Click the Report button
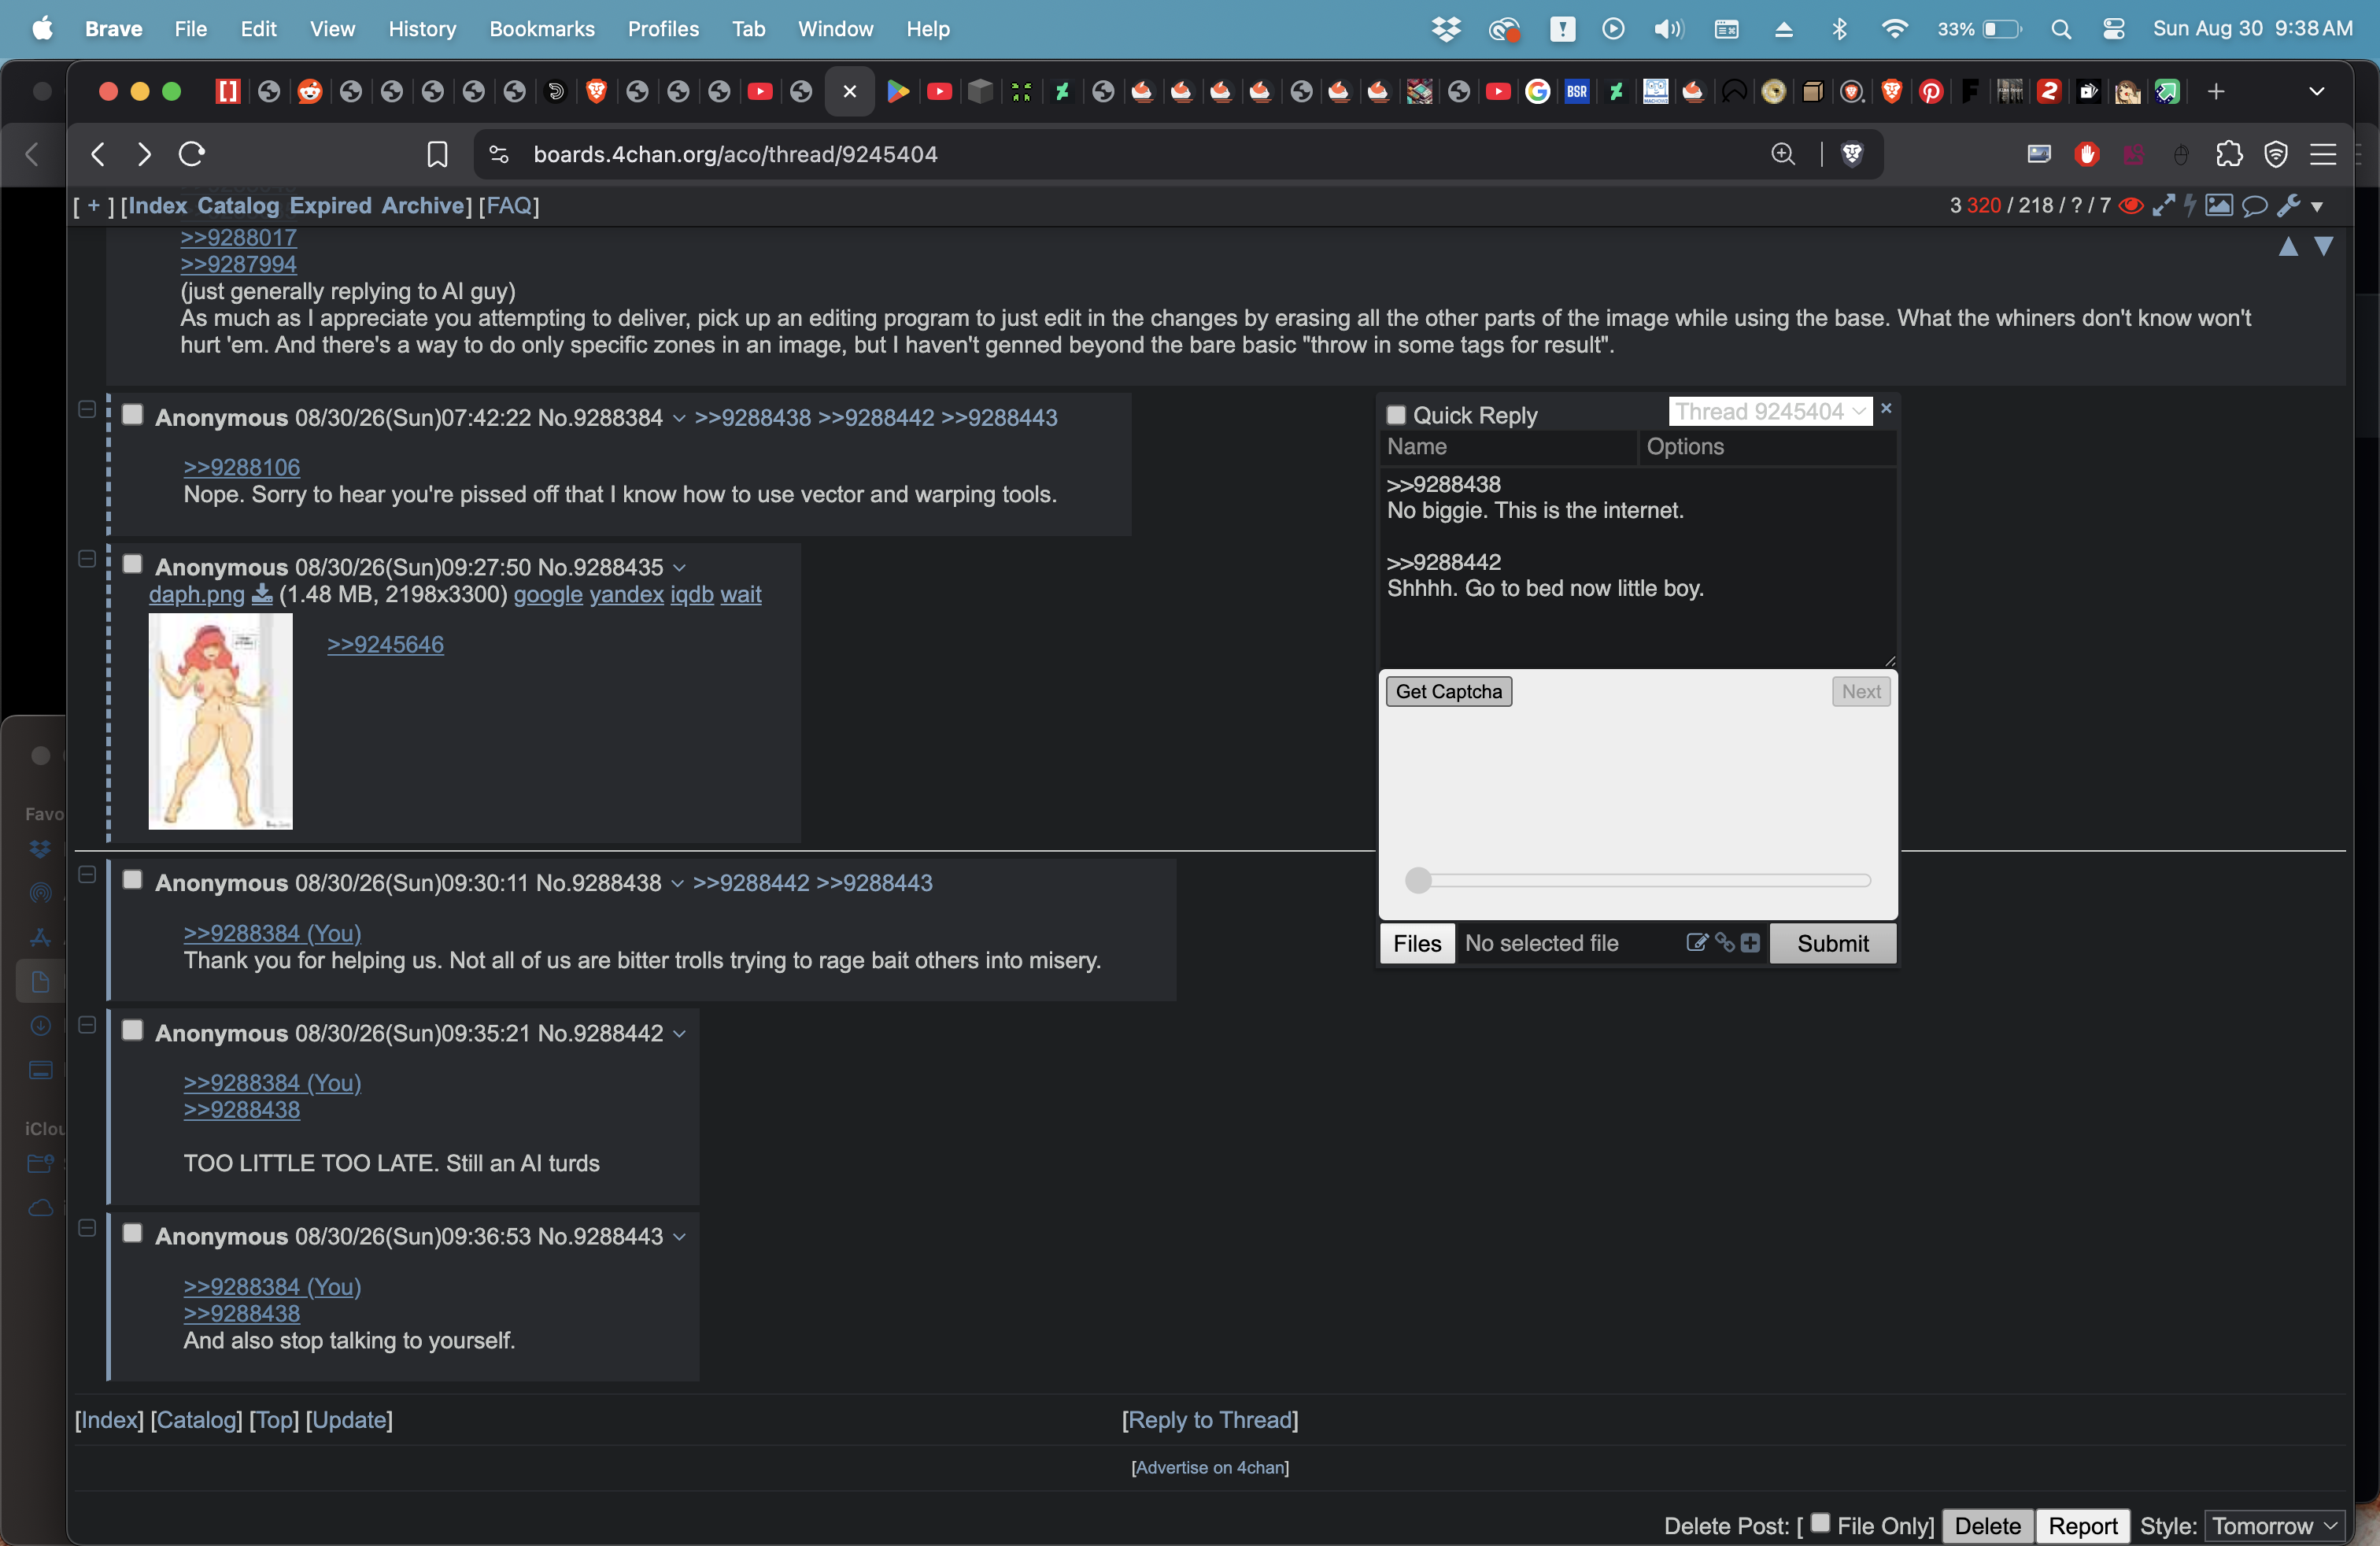This screenshot has width=2380, height=1546. click(x=2083, y=1526)
